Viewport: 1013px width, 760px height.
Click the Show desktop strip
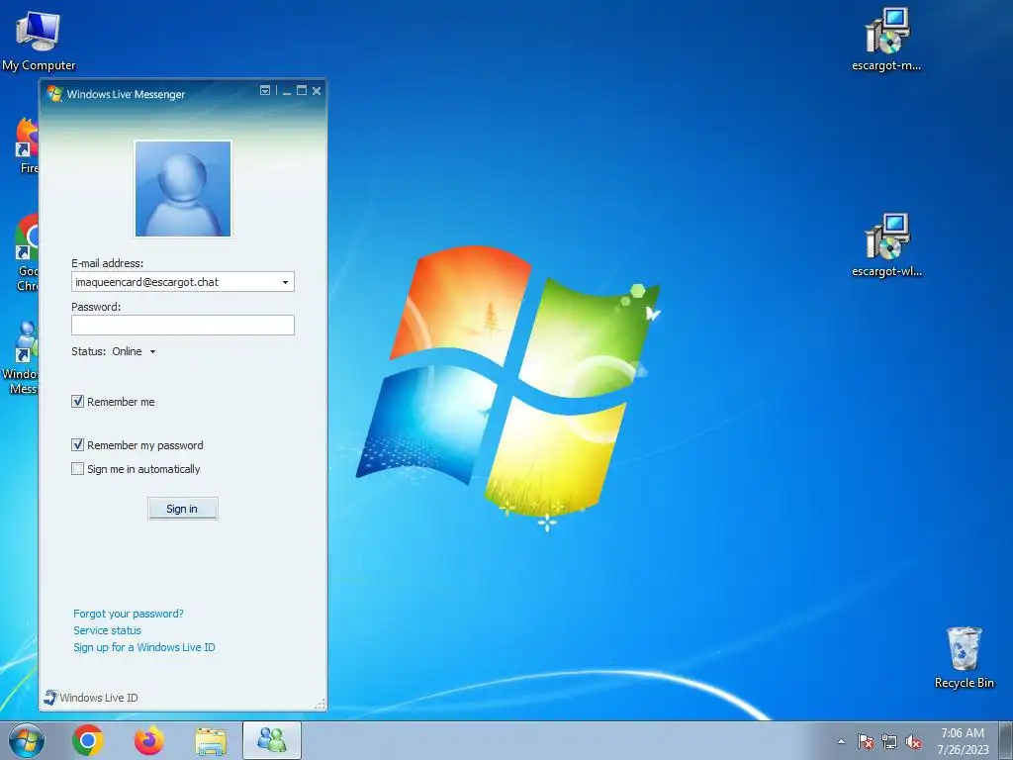click(1007, 740)
